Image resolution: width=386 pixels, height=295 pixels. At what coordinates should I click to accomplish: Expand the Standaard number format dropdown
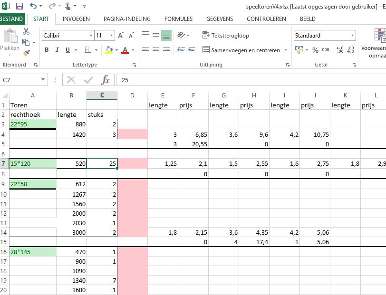(352, 36)
